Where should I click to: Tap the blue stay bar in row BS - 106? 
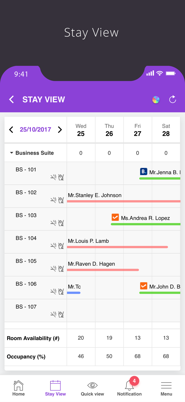point(74,293)
